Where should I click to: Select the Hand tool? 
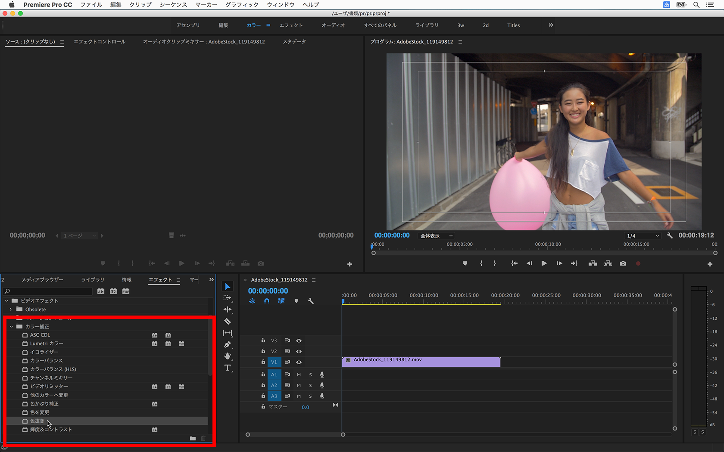point(228,356)
